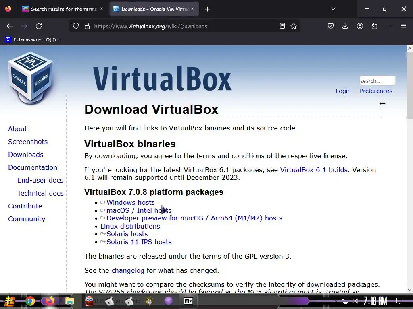Open the Extensions puzzle icon
The width and height of the screenshot is (413, 309).
tap(374, 26)
